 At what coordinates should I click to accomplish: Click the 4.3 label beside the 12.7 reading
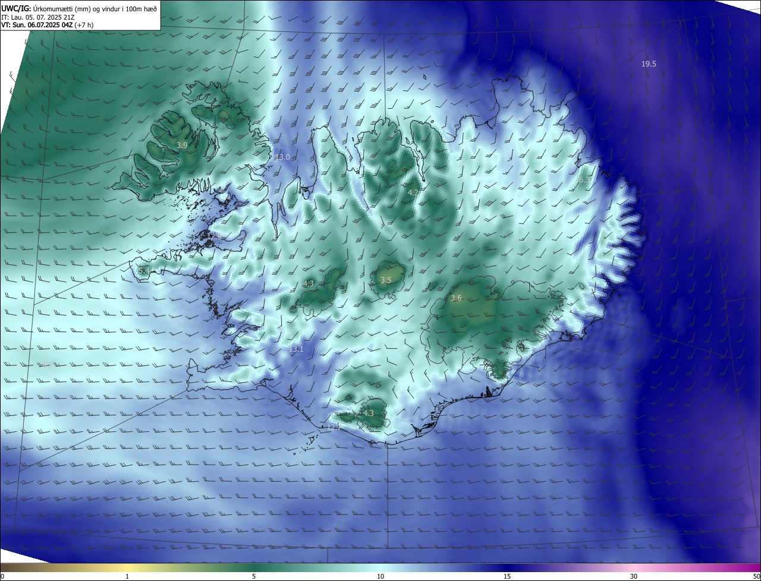click(x=368, y=413)
